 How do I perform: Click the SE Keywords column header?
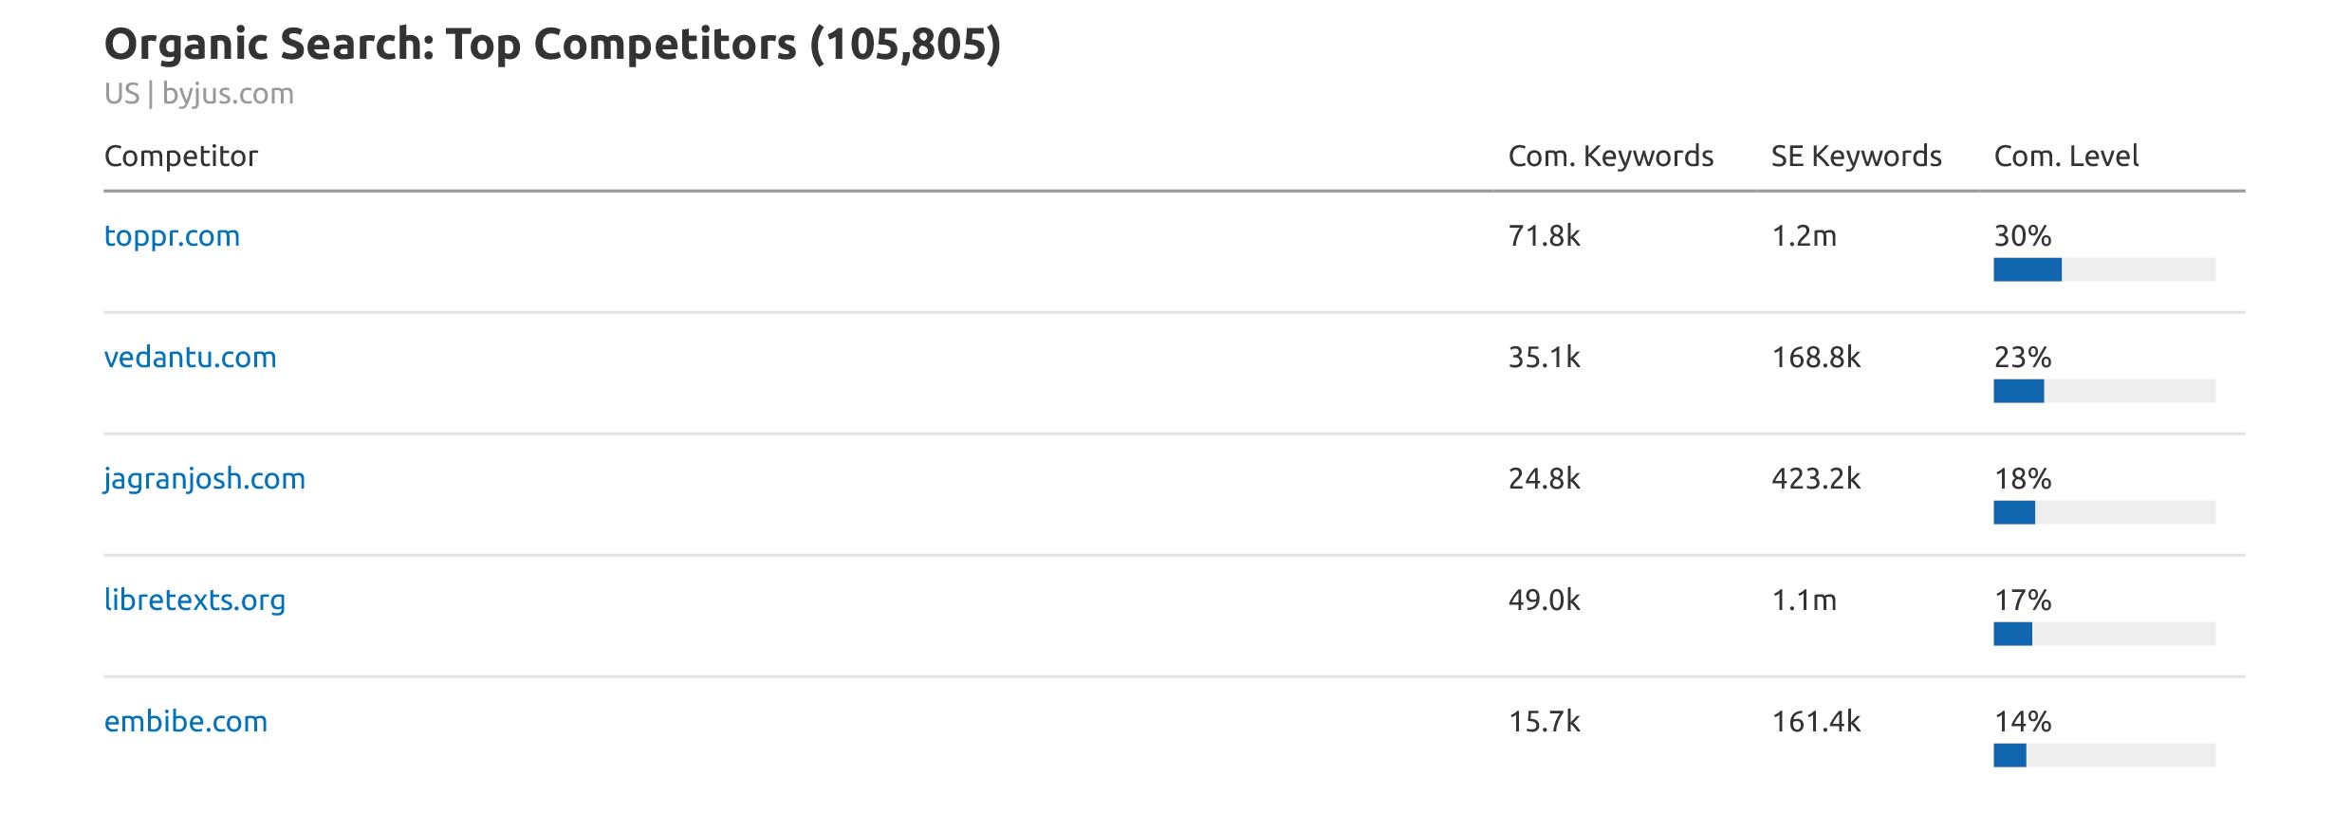pyautogui.click(x=1856, y=157)
